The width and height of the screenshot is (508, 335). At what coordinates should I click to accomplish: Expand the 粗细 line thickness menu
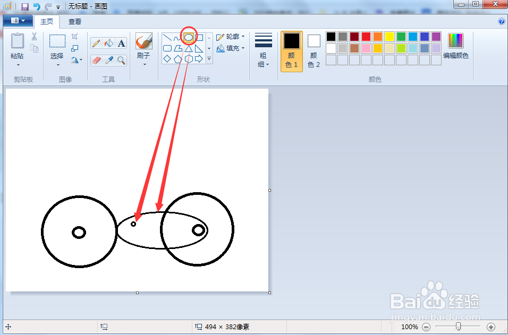[x=263, y=48]
